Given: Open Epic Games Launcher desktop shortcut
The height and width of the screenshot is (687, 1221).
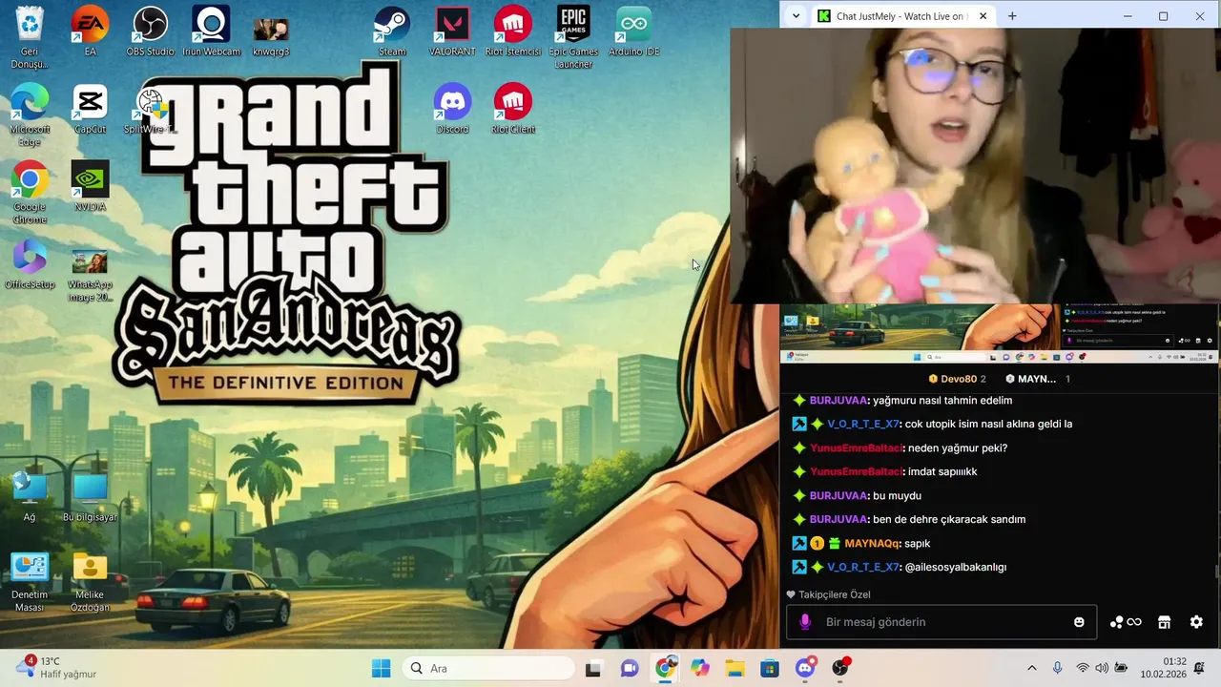Looking at the screenshot, I should [x=573, y=36].
